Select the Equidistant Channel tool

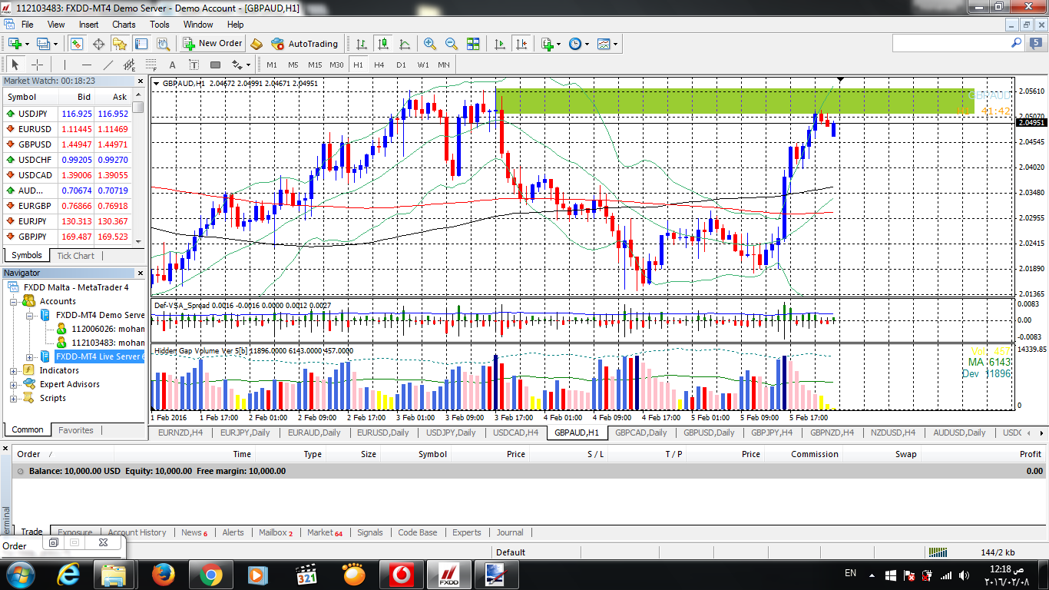(x=129, y=65)
